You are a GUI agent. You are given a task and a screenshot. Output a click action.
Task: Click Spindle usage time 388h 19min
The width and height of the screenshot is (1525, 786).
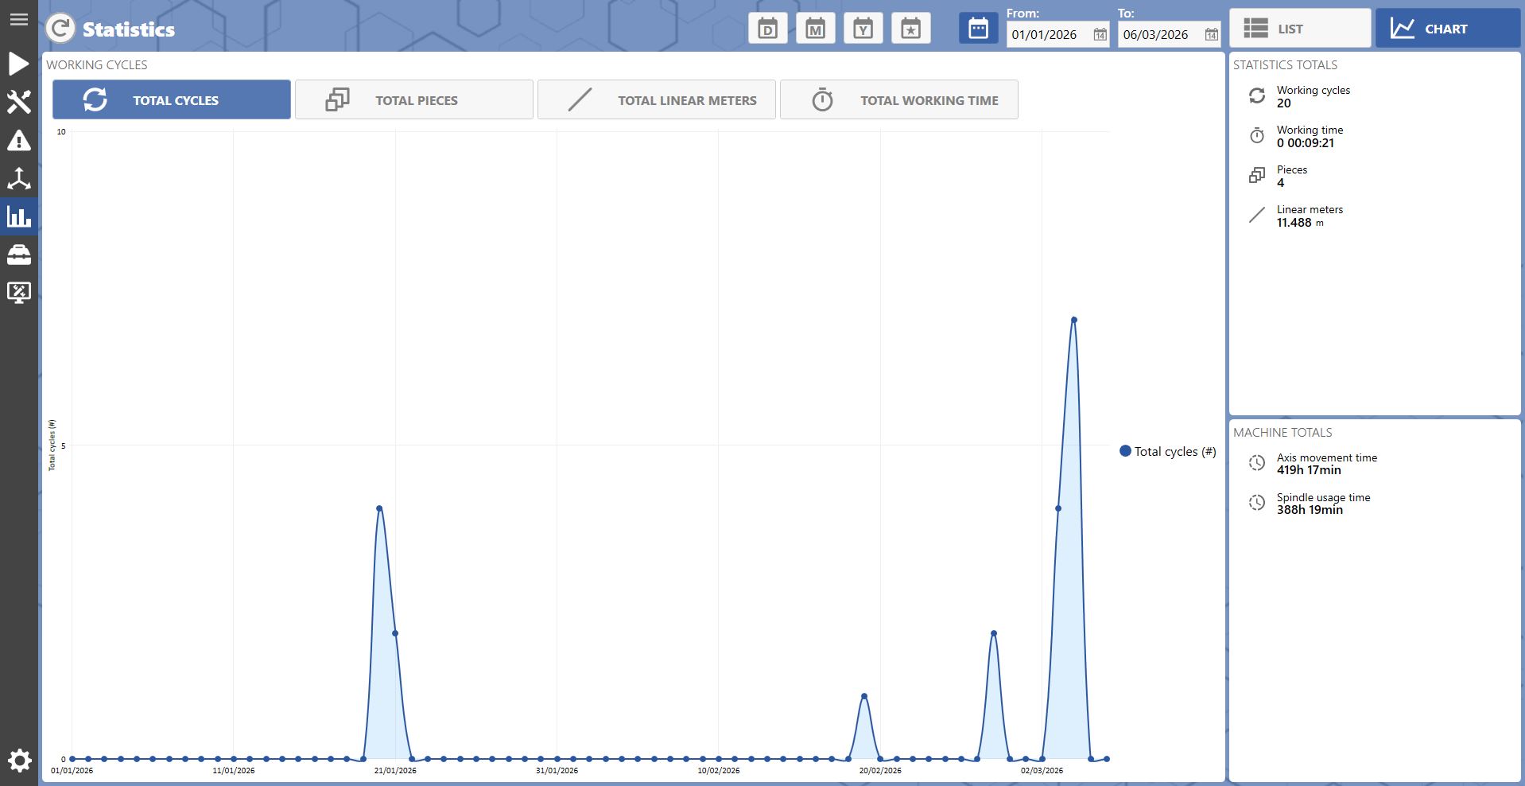pos(1310,510)
